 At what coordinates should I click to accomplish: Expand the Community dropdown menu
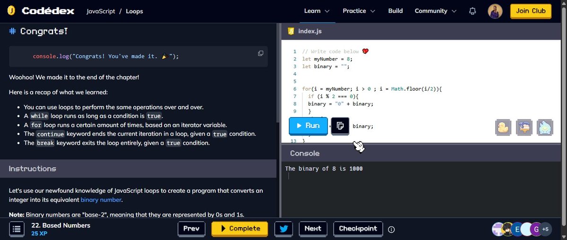coord(436,11)
